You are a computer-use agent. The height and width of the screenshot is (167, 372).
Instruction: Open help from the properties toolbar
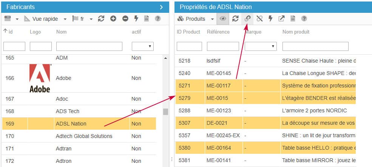coord(304,19)
